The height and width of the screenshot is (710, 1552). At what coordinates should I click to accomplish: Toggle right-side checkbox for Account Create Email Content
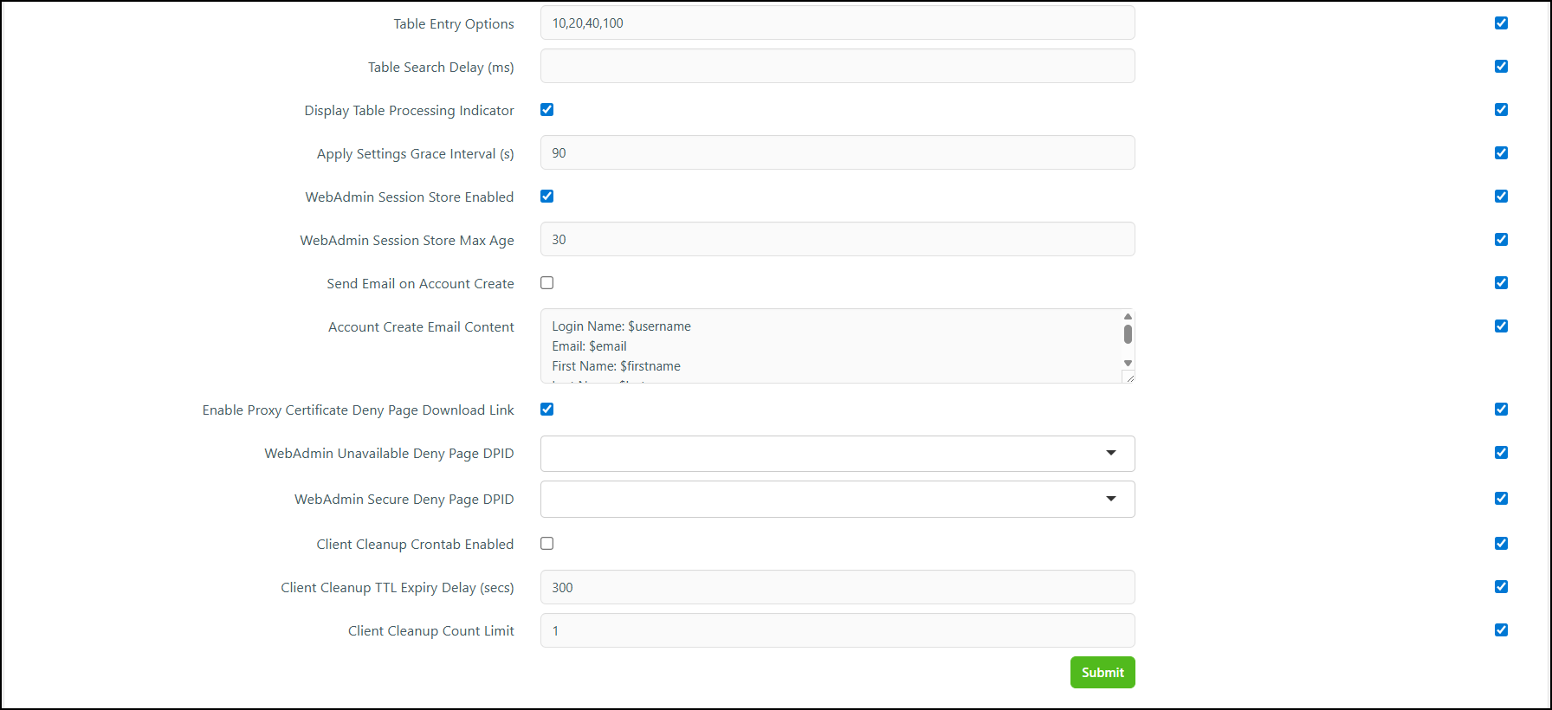1501,326
